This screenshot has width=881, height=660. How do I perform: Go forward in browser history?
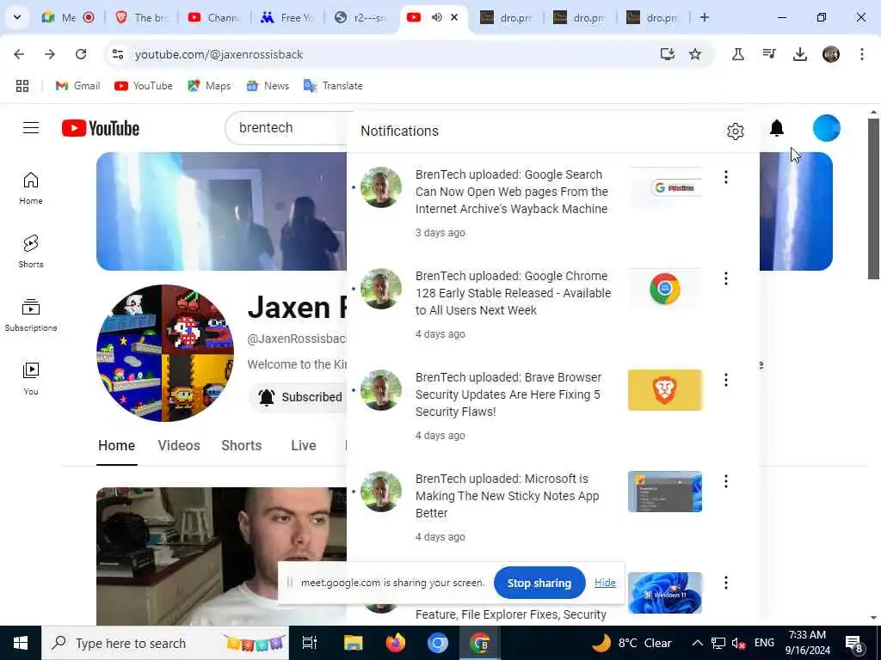point(50,54)
